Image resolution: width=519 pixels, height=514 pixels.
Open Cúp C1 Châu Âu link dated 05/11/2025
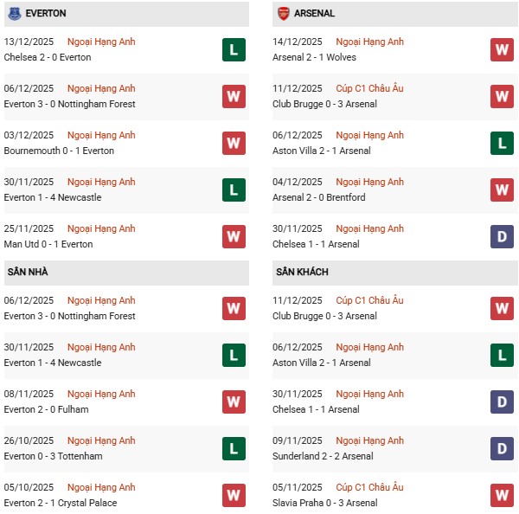coord(369,487)
